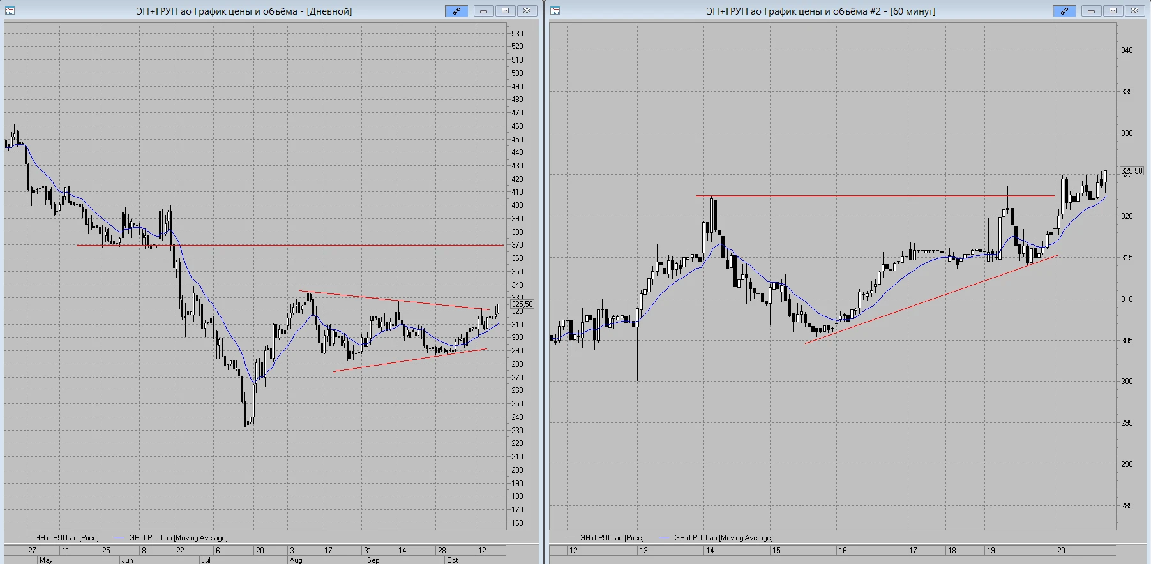The height and width of the screenshot is (564, 1151).
Task: Select the red horizontal resistance line on the 60-minute chart
Action: [x=875, y=196]
